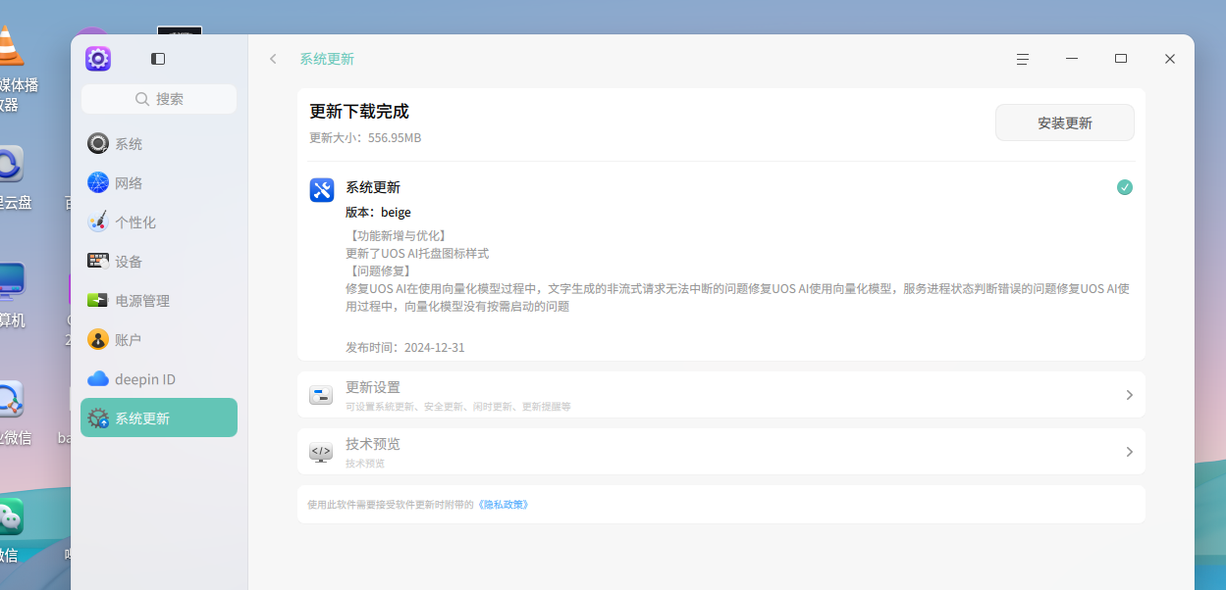Image resolution: width=1226 pixels, height=590 pixels.
Task: Open the 设备 settings category
Action: 159,262
